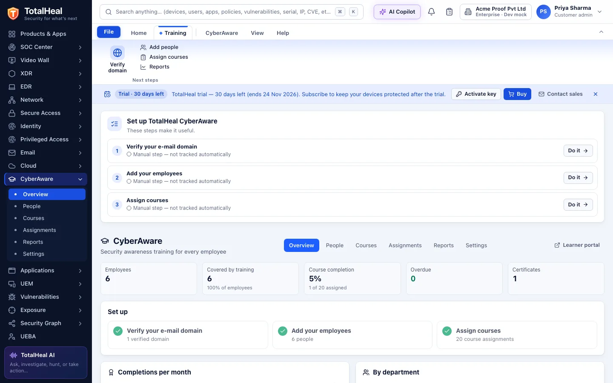Click the Assign courses ribbon item
Screen dimensions: 613x383
pyautogui.click(x=164, y=57)
